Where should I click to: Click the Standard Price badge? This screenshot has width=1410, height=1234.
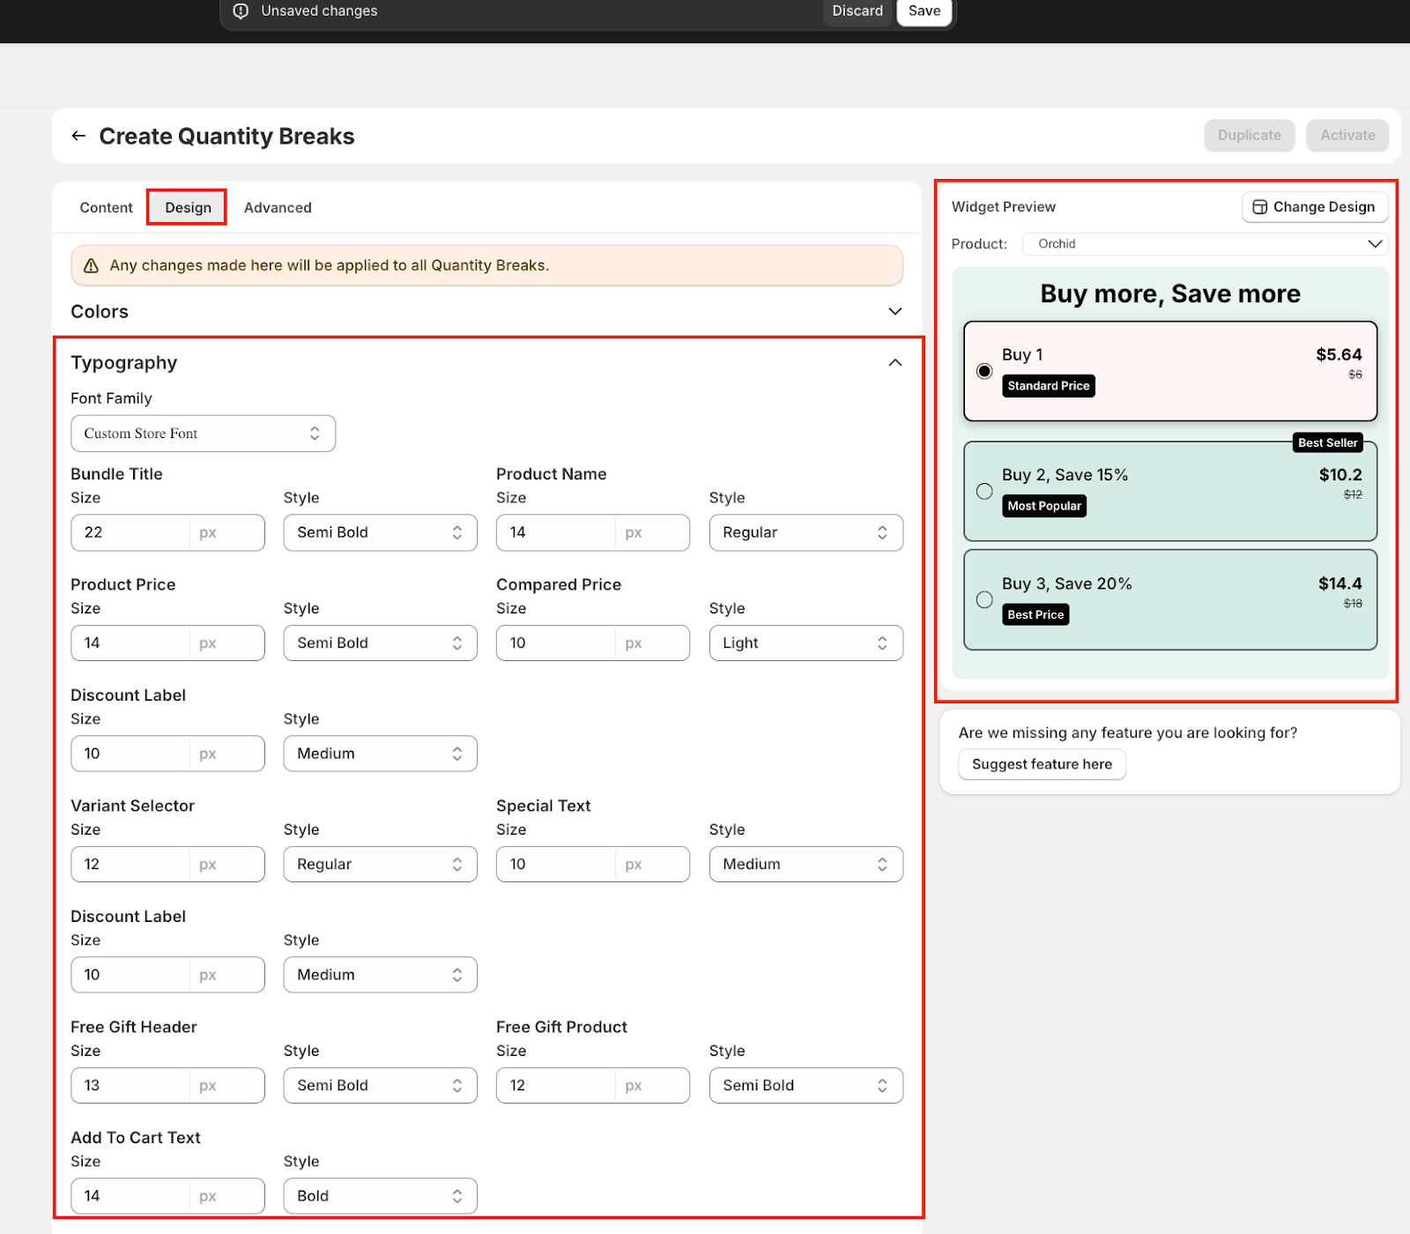pos(1048,386)
